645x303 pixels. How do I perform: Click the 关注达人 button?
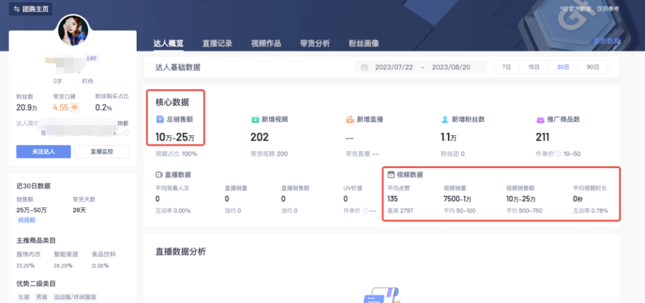click(x=43, y=151)
